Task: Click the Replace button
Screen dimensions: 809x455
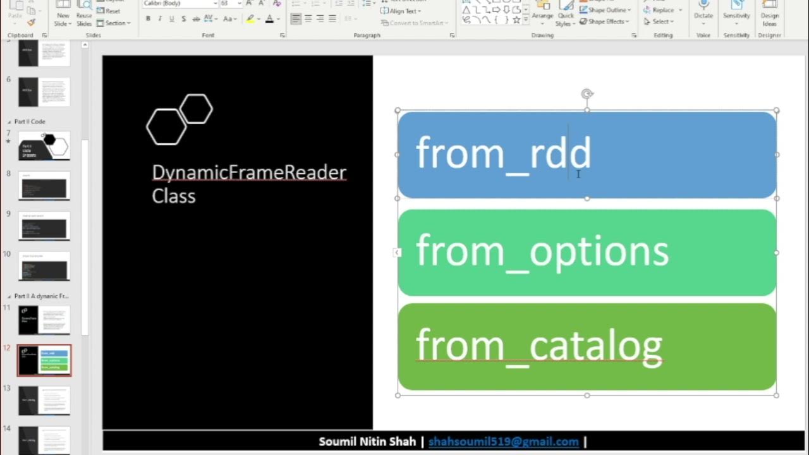Action: coord(663,10)
